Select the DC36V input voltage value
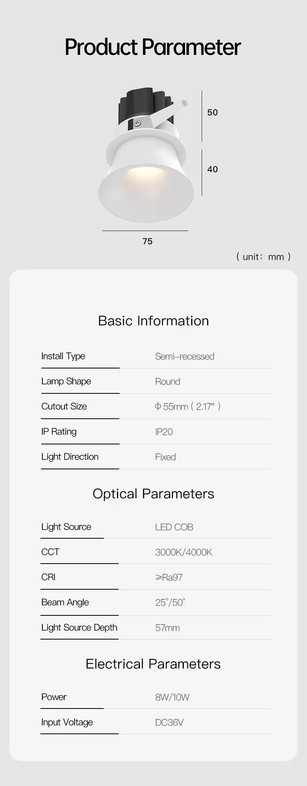This screenshot has width=307, height=786. [x=169, y=723]
